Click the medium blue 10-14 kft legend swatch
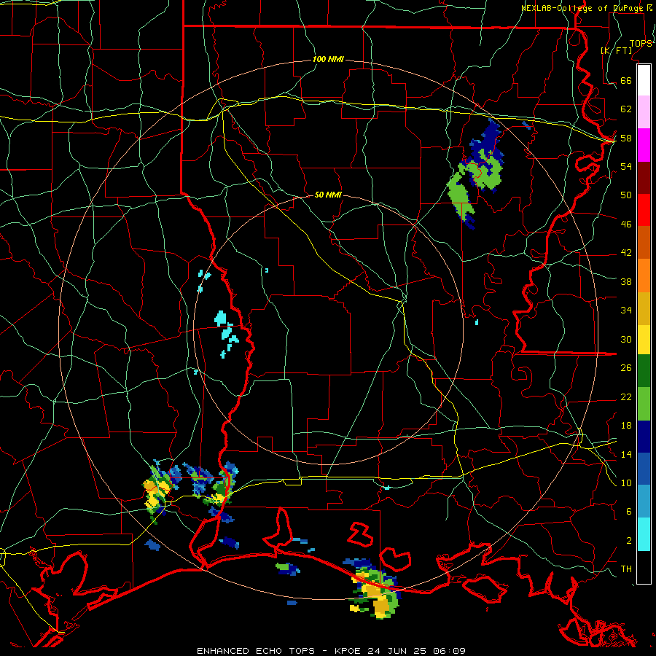 click(644, 469)
